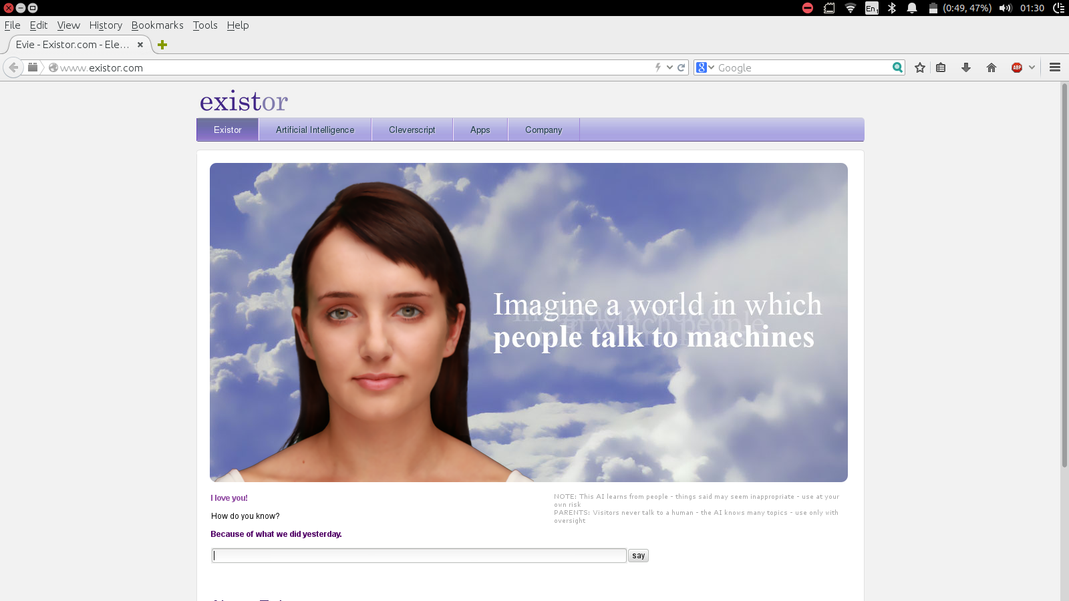This screenshot has height=601, width=1069.
Task: Open the Wi-Fi network indicator
Action: pyautogui.click(x=851, y=8)
